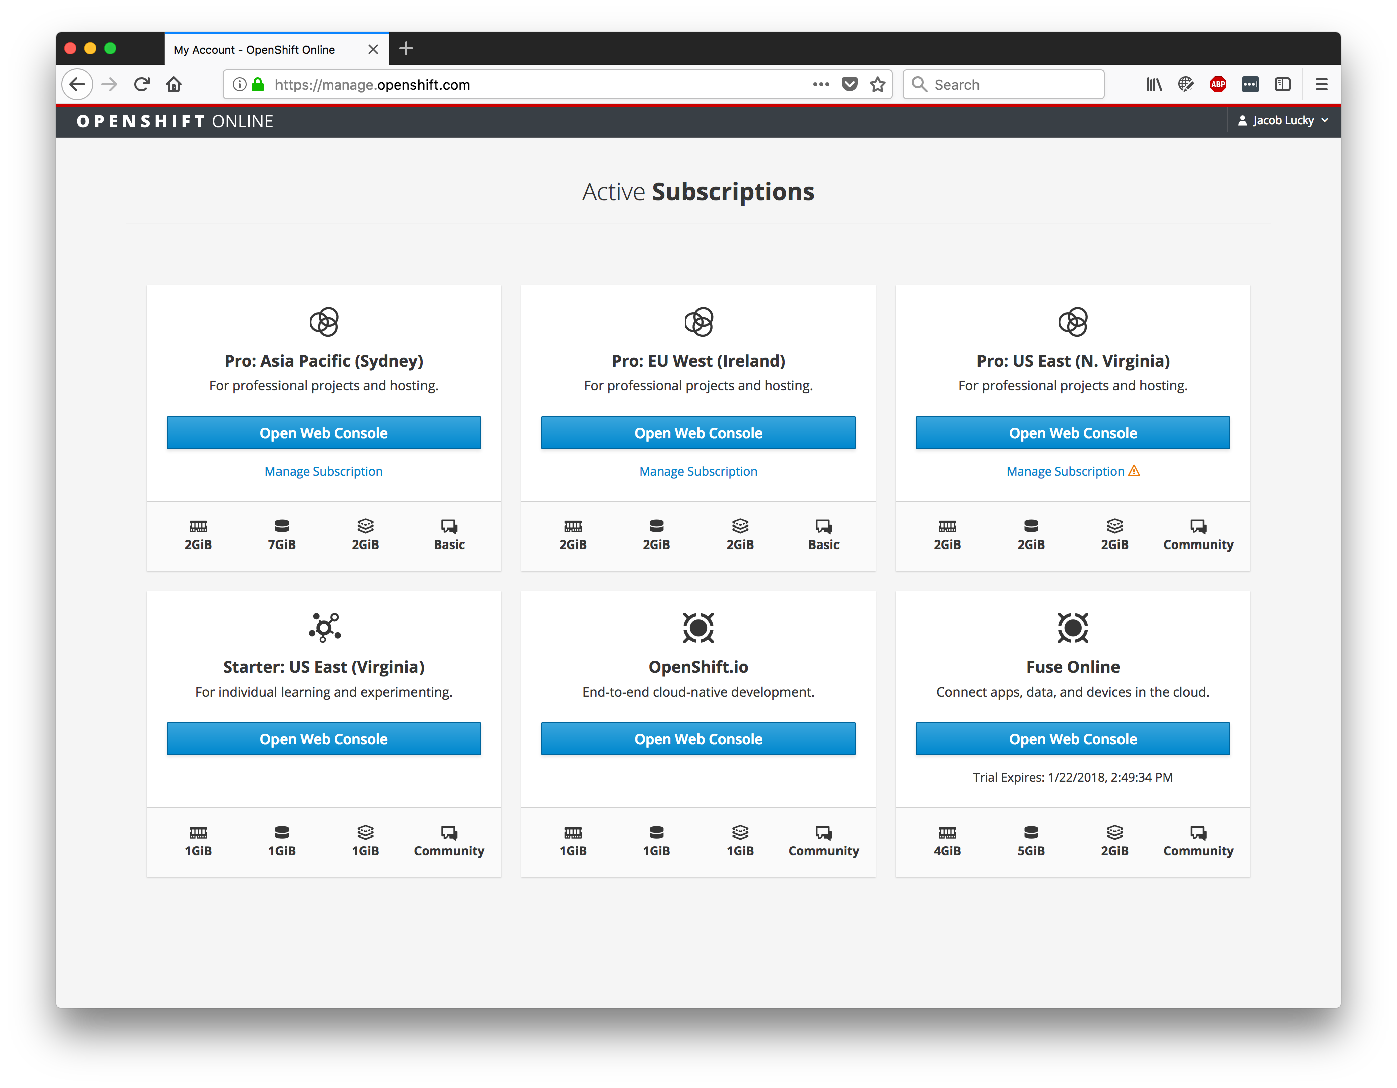Click the browser home icon
This screenshot has height=1088, width=1397.
173,84
